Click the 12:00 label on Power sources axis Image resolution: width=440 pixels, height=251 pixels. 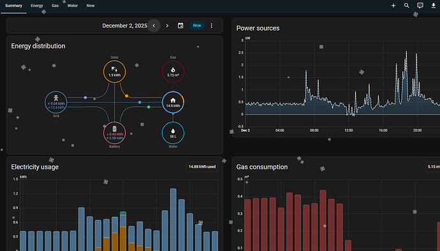click(349, 131)
